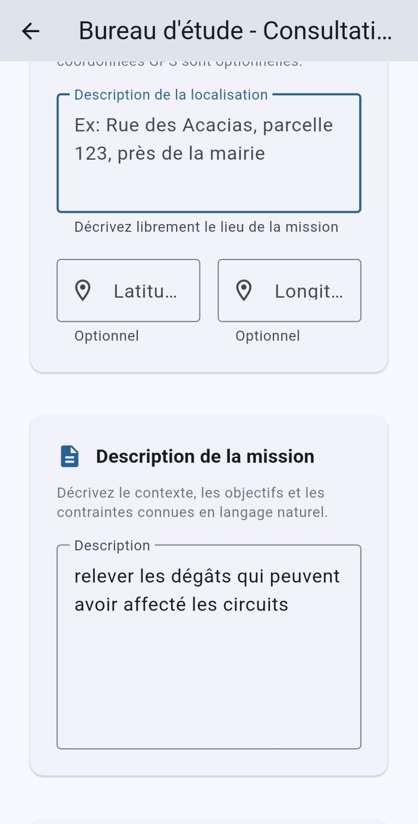Focus the Latitude input field

pyautogui.click(x=145, y=291)
